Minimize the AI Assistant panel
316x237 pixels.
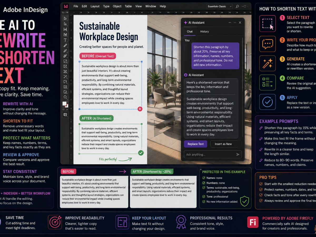click(235, 23)
